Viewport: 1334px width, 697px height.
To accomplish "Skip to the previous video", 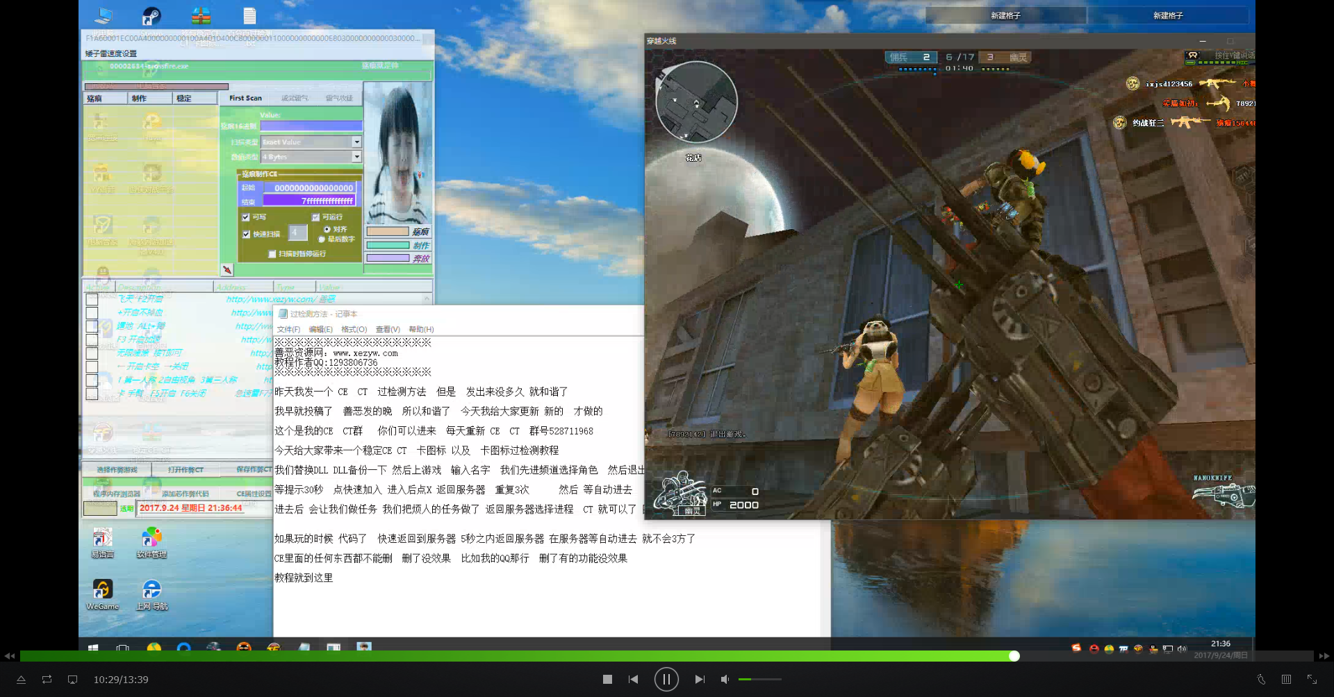I will pyautogui.click(x=633, y=680).
